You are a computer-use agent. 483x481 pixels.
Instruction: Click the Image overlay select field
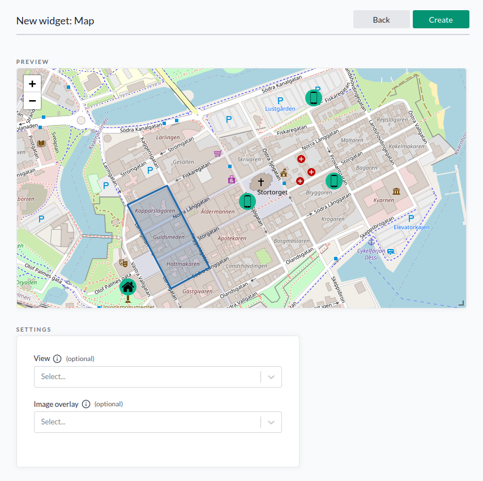point(158,422)
